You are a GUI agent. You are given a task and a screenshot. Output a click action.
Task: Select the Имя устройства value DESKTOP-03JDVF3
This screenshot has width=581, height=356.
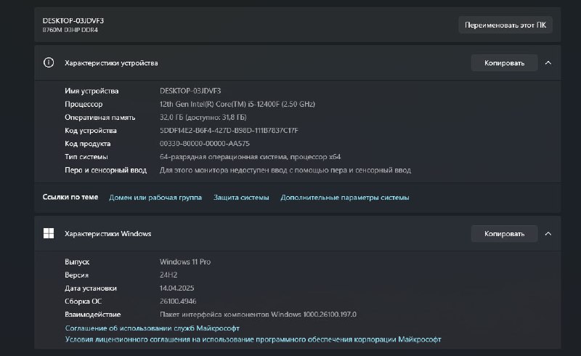coord(190,91)
